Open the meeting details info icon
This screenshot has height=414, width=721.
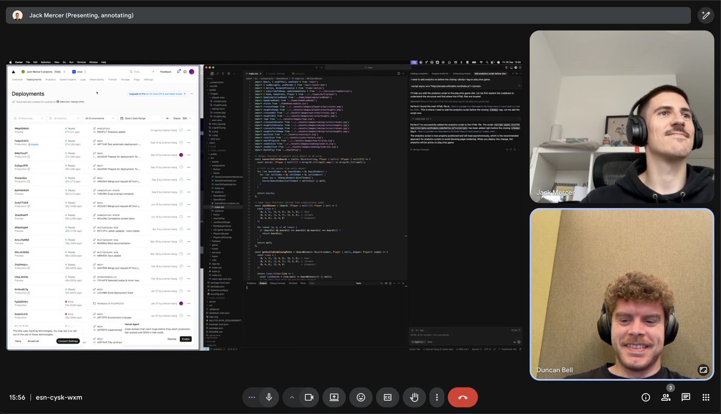[646, 397]
